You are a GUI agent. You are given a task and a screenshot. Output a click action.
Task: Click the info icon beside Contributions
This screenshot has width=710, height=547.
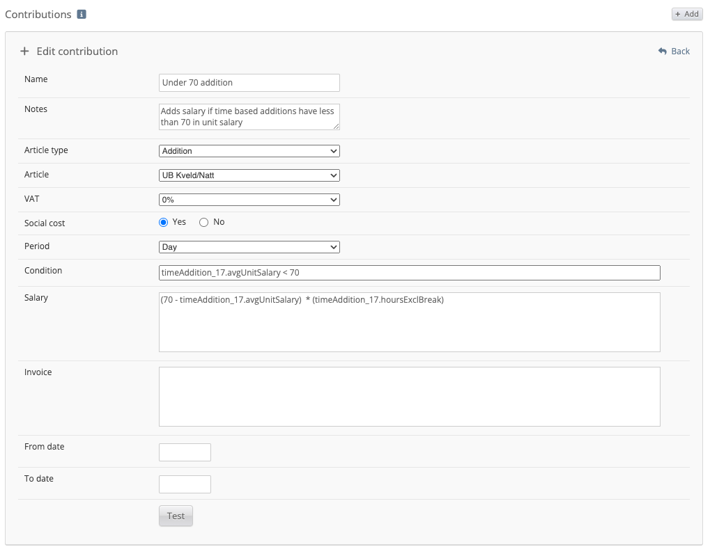point(82,14)
